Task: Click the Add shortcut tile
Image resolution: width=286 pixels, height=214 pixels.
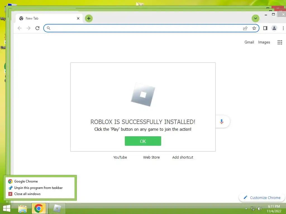Action: coord(183,157)
